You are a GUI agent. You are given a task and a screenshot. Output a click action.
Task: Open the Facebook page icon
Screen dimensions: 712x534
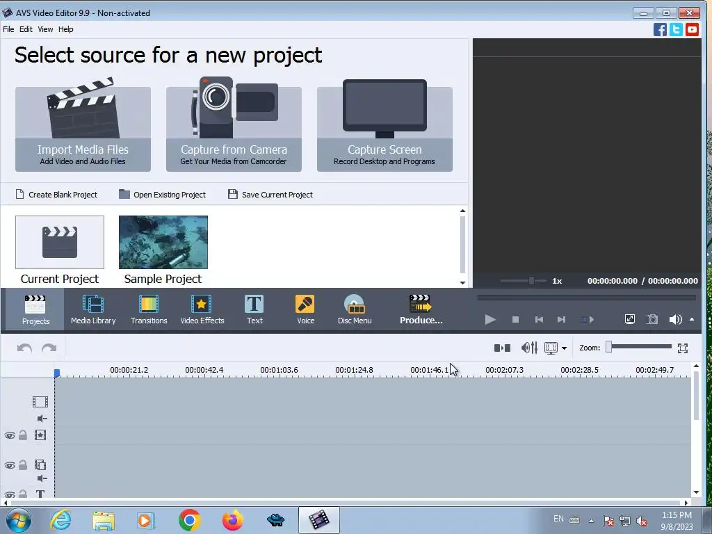[660, 29]
